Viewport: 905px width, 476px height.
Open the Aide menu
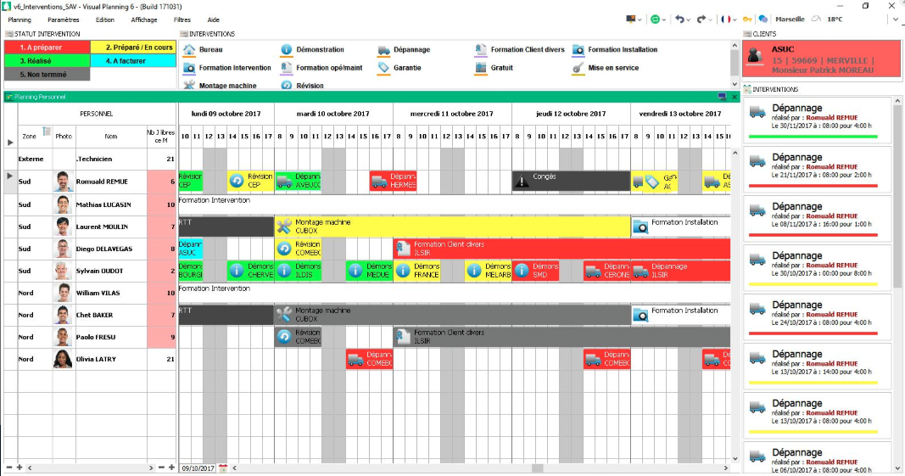(x=214, y=20)
